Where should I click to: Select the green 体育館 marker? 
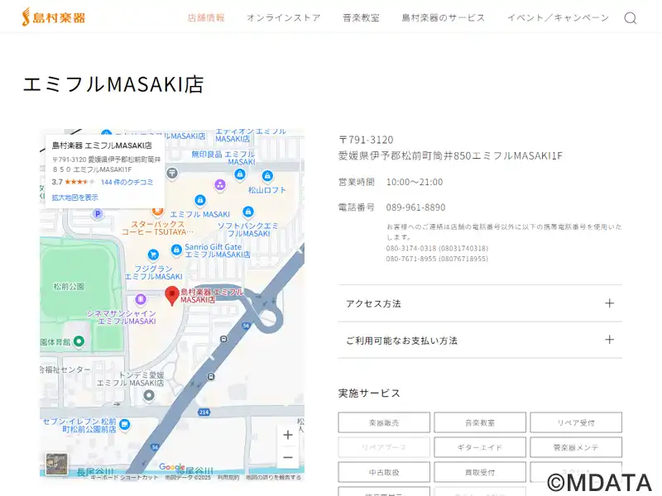(x=79, y=341)
